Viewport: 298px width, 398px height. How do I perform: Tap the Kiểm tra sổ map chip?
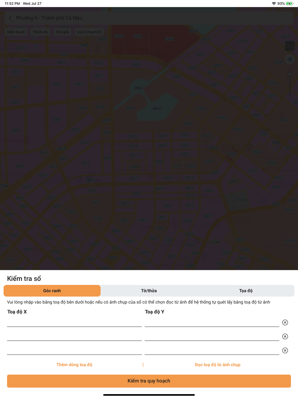point(16,32)
